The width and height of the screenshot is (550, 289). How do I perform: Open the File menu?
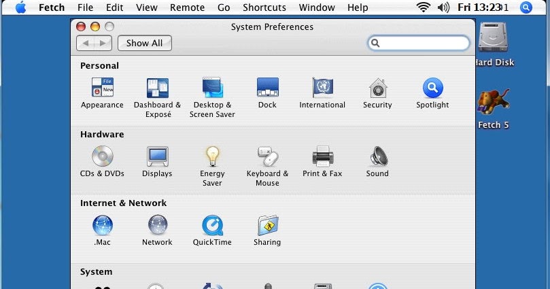click(x=85, y=7)
